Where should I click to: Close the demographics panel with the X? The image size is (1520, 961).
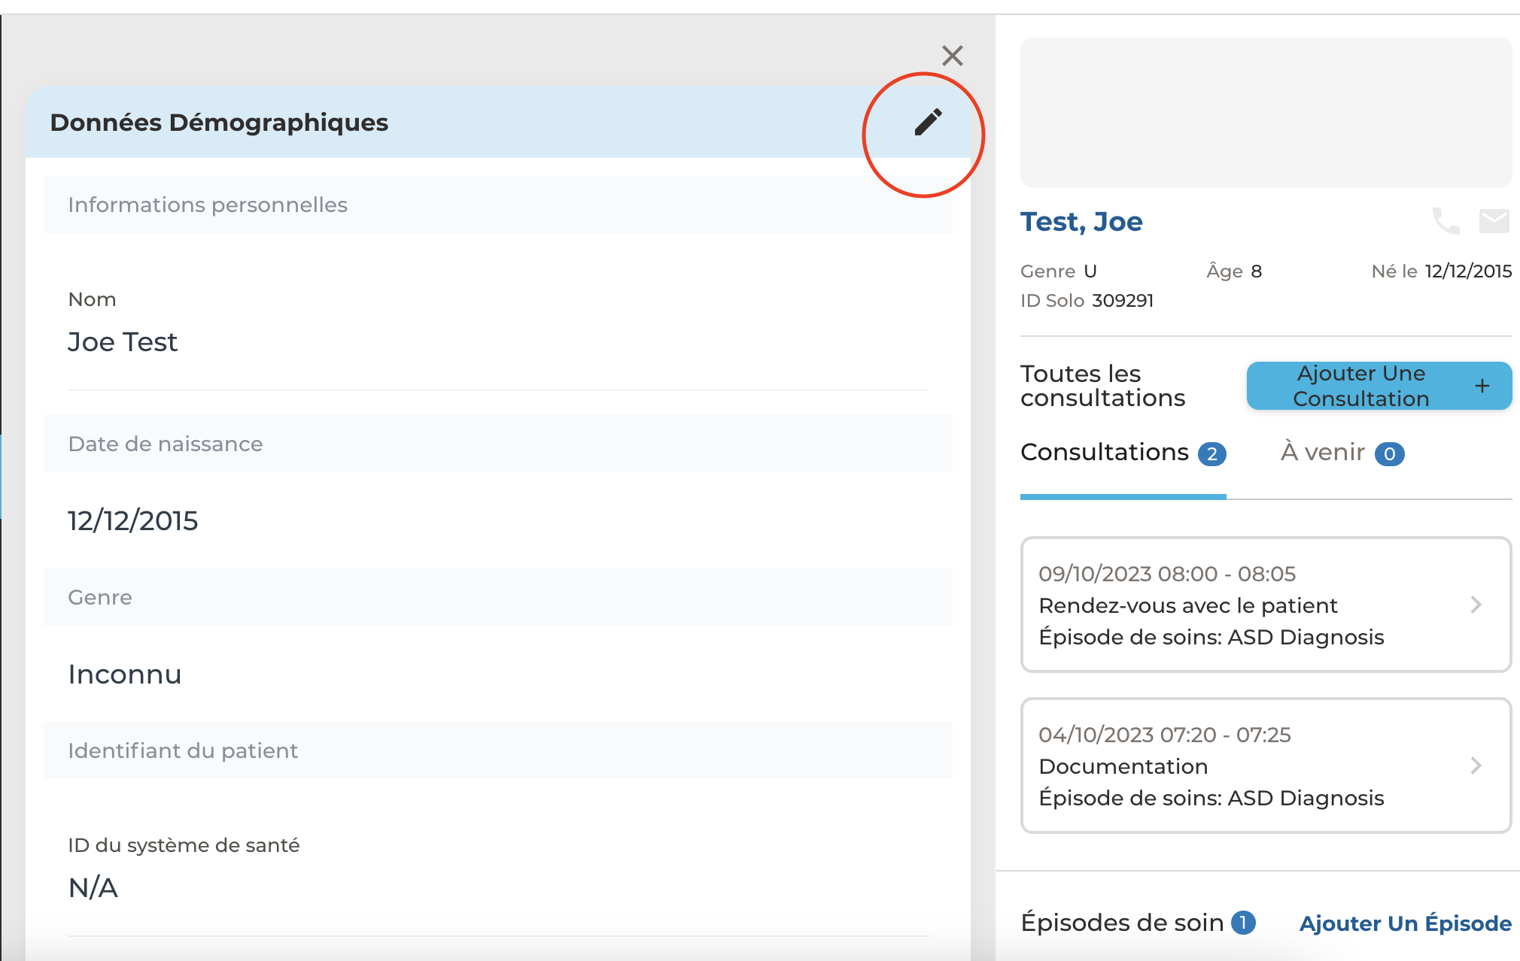(x=953, y=56)
